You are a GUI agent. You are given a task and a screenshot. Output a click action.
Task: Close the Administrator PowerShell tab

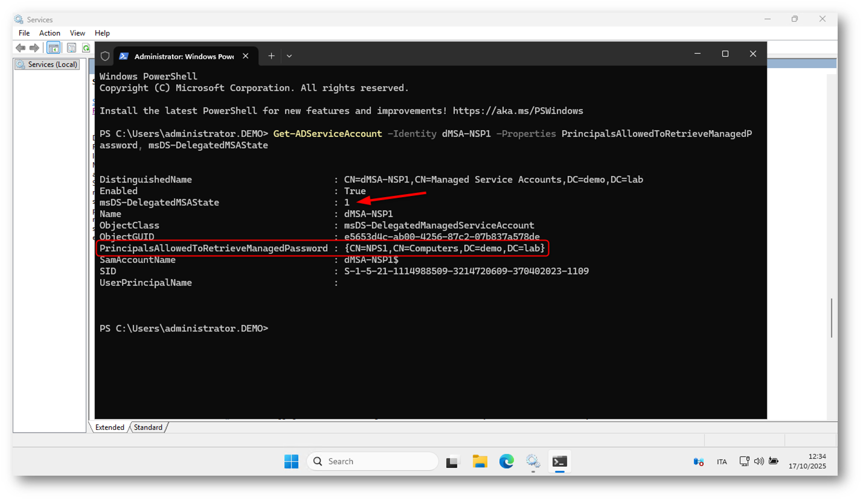point(246,56)
